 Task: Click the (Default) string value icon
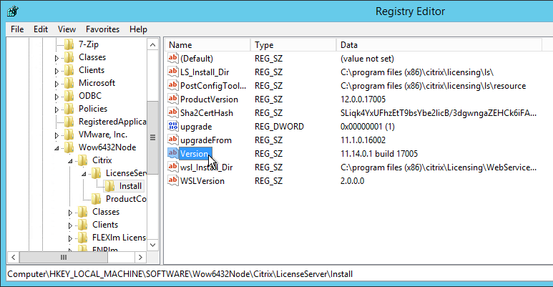(173, 58)
